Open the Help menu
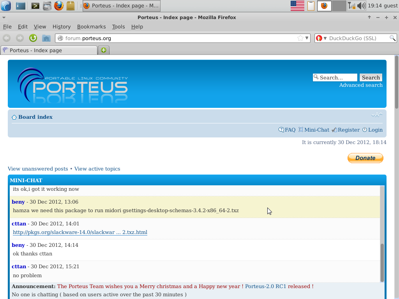The height and width of the screenshot is (299, 399). [x=137, y=27]
